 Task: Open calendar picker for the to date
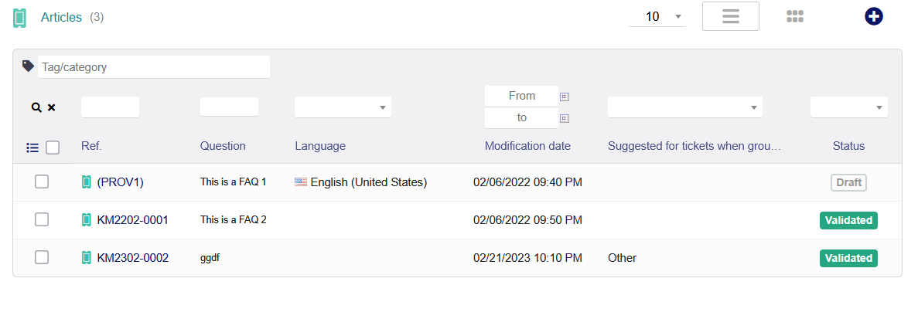pyautogui.click(x=565, y=118)
